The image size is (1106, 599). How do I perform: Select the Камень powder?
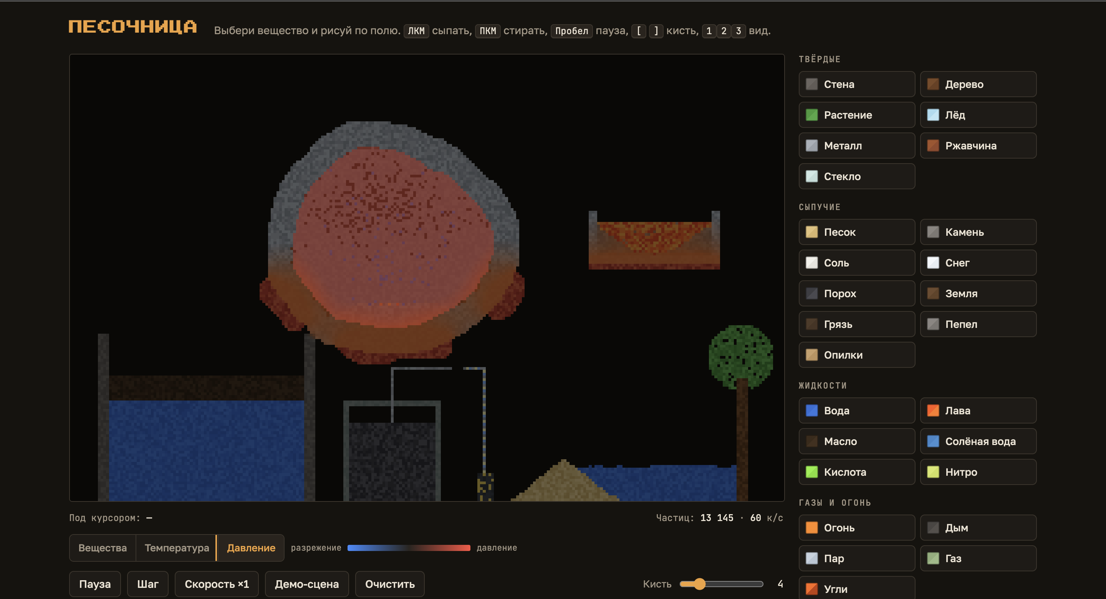tap(978, 232)
